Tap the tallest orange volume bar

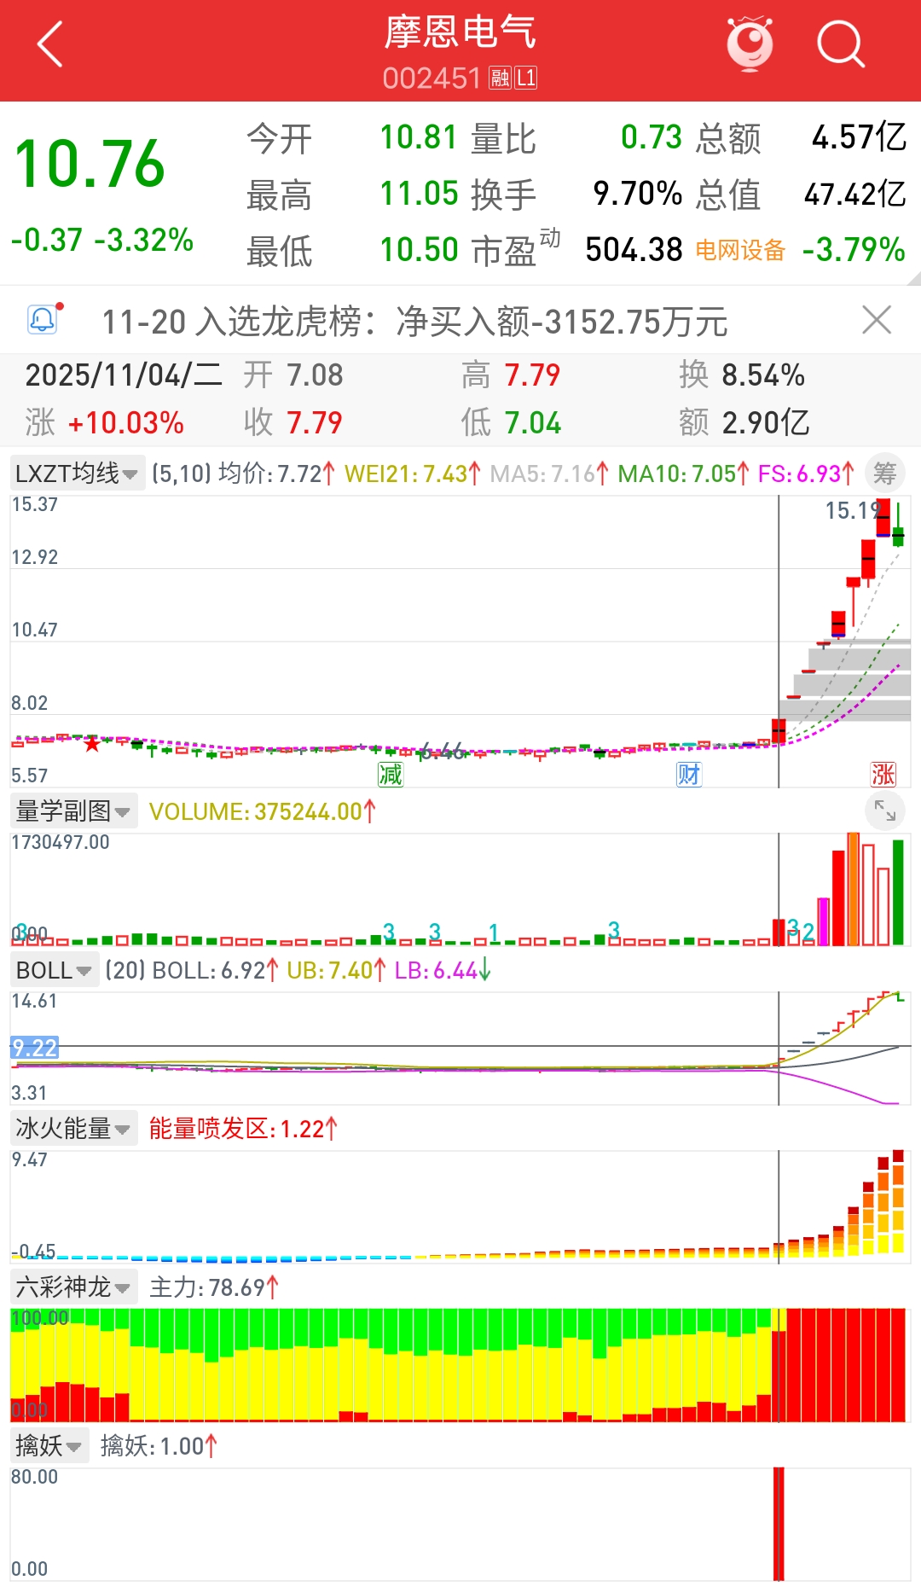coord(853,889)
